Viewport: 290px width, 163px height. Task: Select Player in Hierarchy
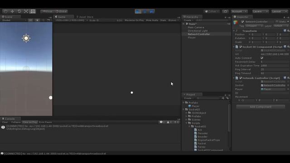coord(192,38)
